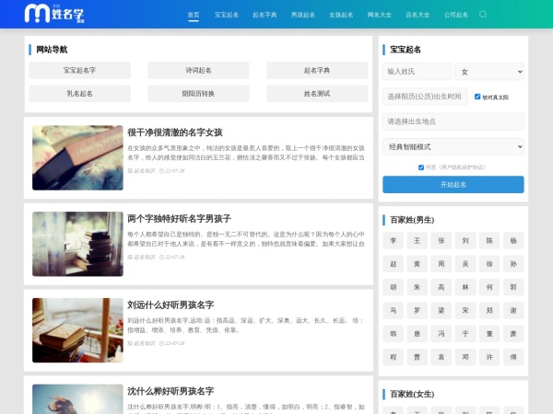The image size is (553, 414).
Task: Open article 两个字独特好听名字男孩子
Action: [x=179, y=219]
